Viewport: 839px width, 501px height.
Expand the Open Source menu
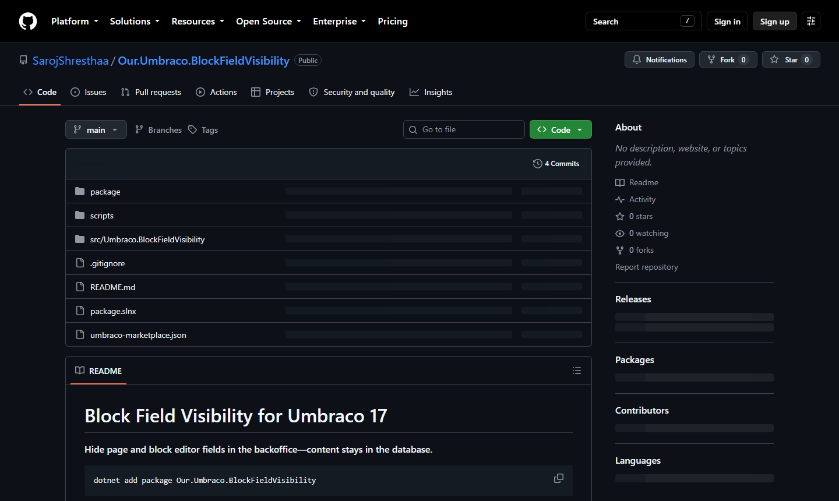pyautogui.click(x=269, y=21)
